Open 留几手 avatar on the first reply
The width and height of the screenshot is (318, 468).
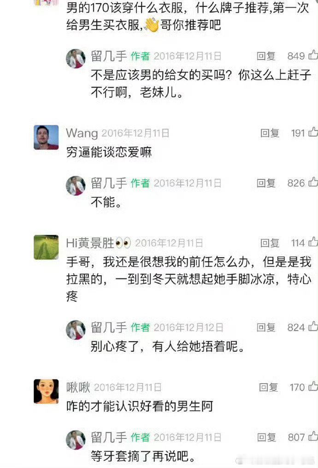coord(76,59)
